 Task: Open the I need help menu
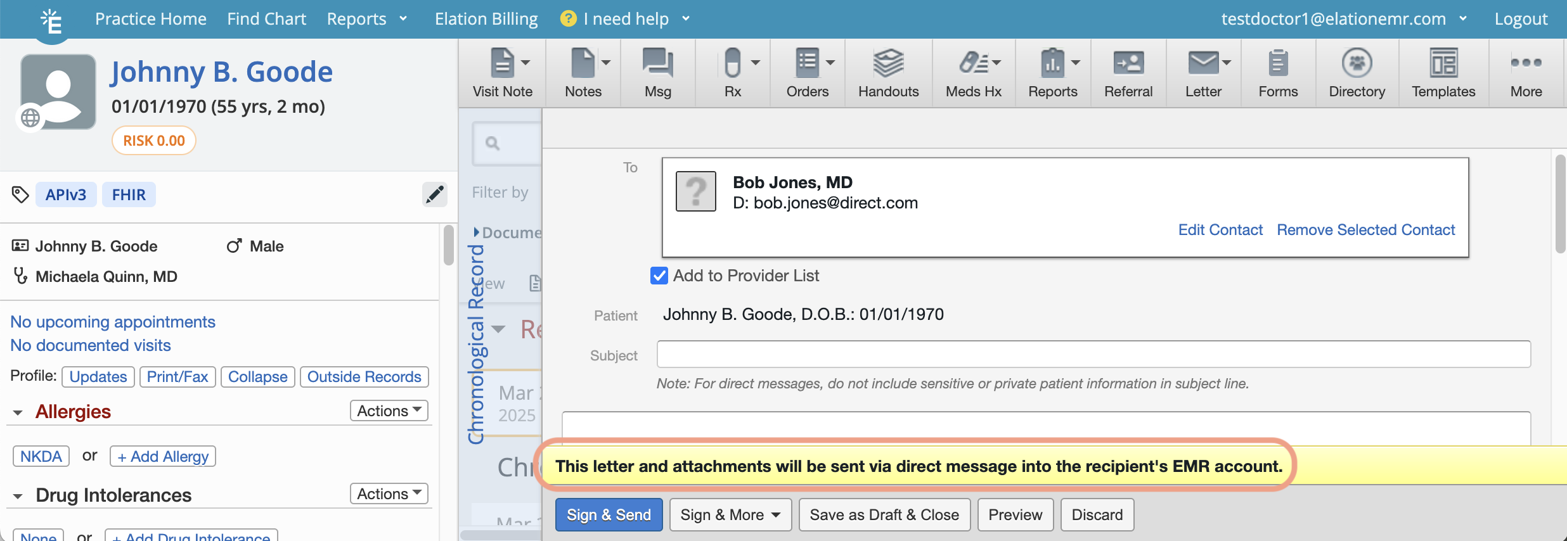pyautogui.click(x=625, y=19)
